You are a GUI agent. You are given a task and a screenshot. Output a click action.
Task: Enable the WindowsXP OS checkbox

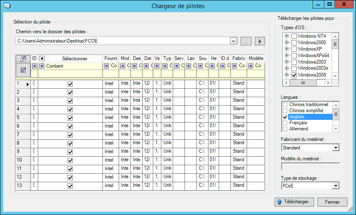pos(294,49)
